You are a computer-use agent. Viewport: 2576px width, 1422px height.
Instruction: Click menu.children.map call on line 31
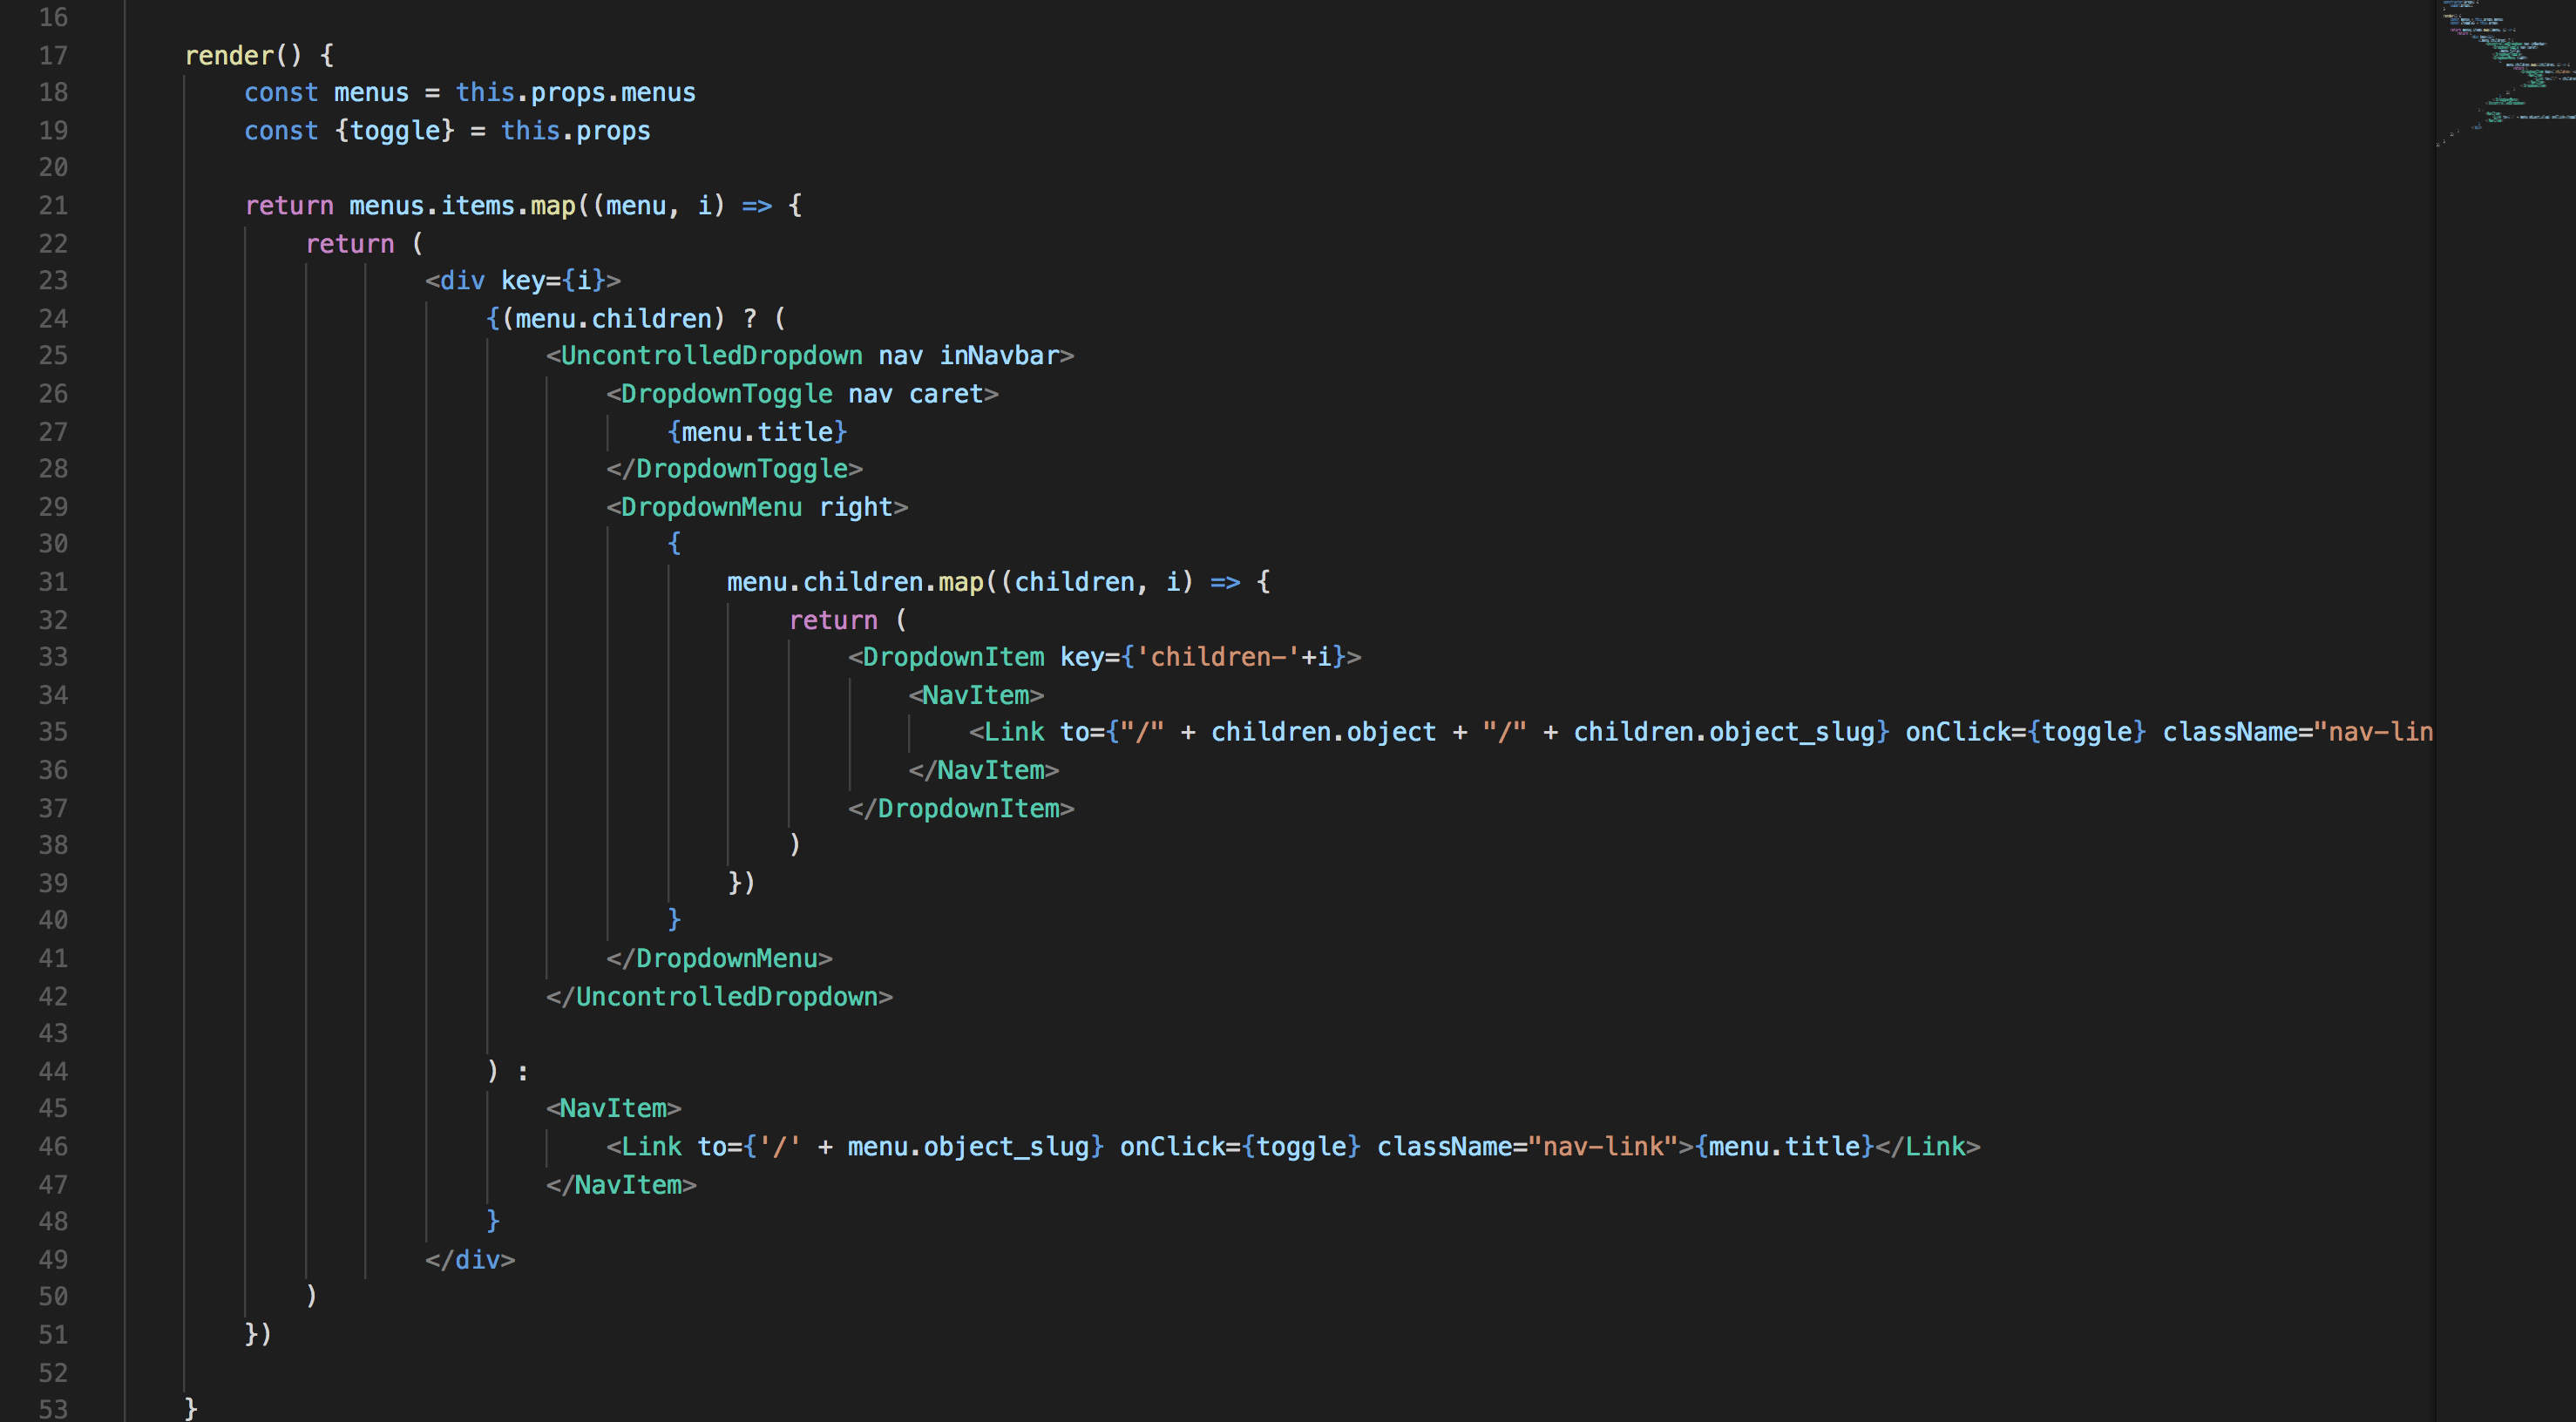point(855,582)
